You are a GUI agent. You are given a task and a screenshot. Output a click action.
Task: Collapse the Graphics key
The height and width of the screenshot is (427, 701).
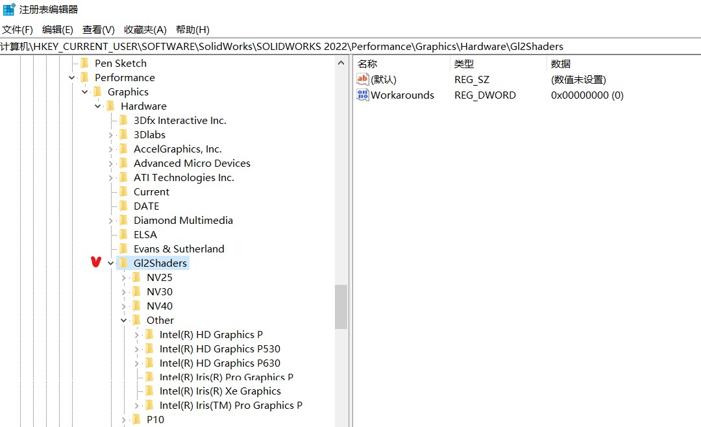(x=84, y=92)
